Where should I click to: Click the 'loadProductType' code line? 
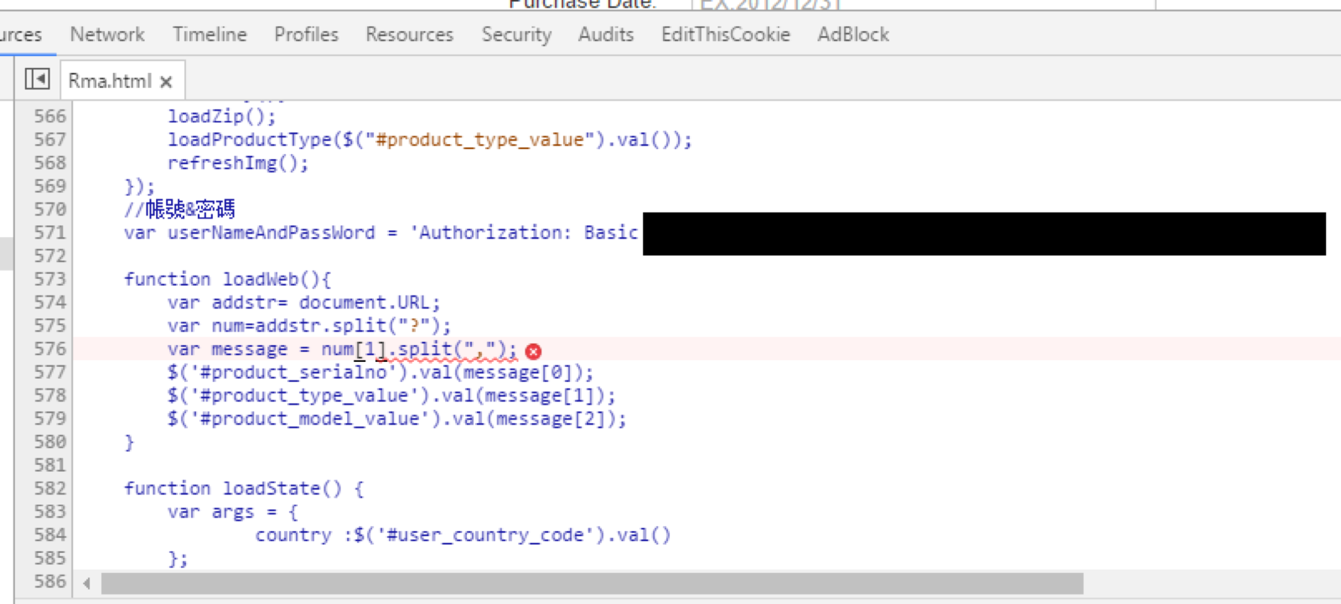coord(430,140)
